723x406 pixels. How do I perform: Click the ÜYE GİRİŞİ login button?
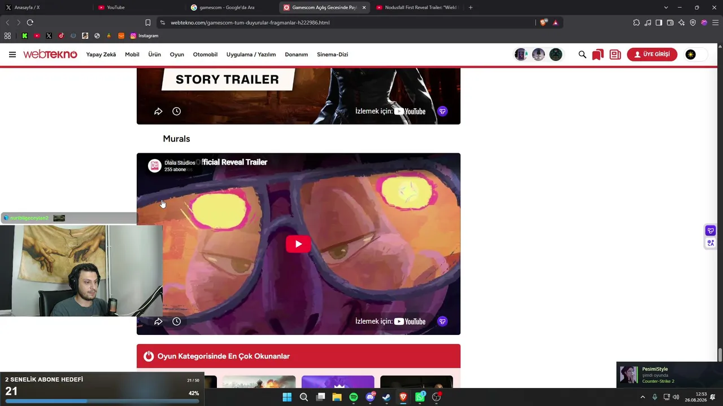tap(652, 55)
